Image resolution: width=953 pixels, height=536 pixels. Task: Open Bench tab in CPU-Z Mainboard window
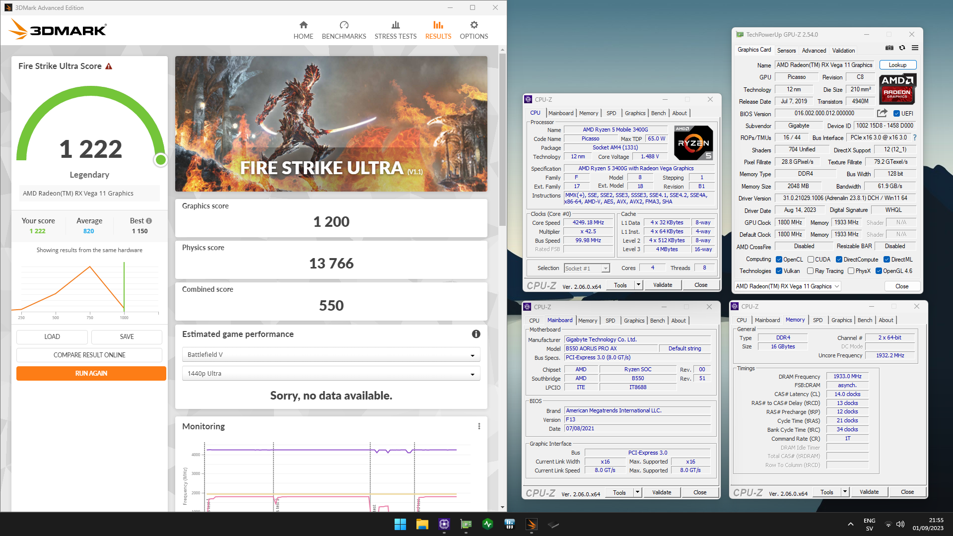point(657,321)
